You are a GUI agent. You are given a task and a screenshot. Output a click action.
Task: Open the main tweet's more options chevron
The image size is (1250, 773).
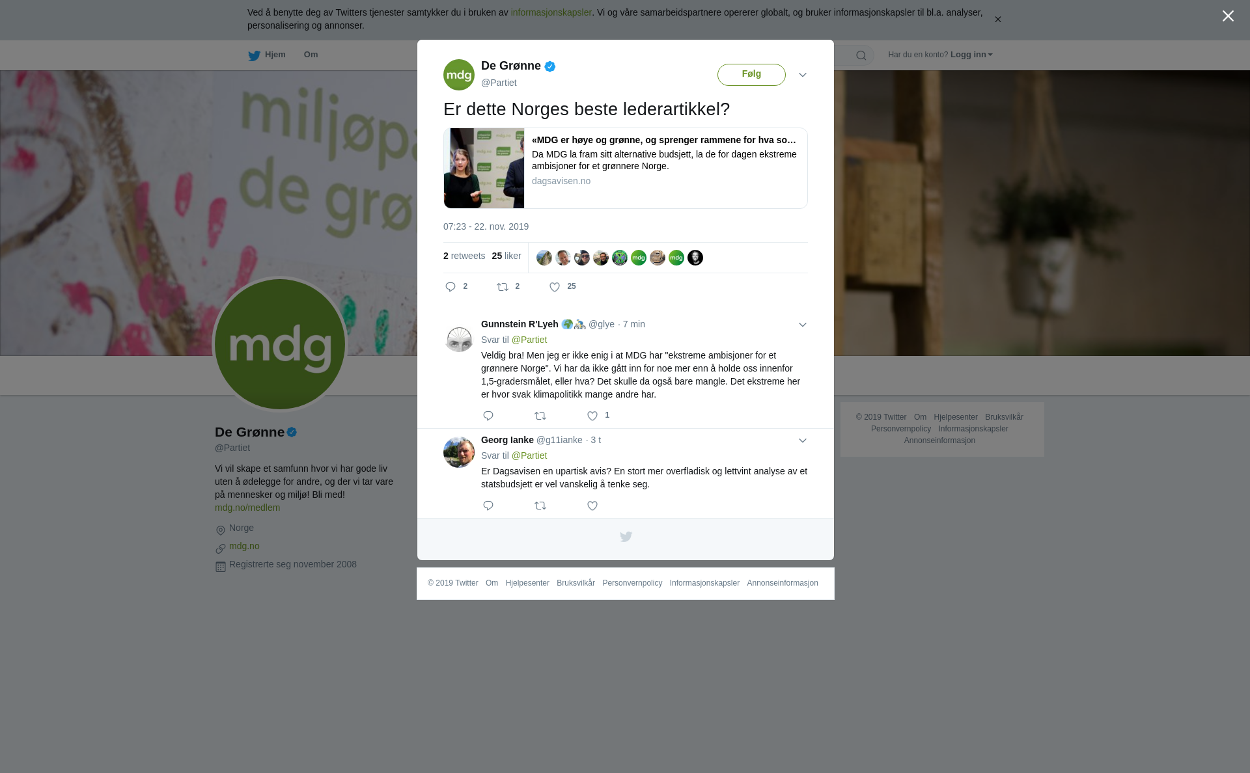[x=803, y=75]
